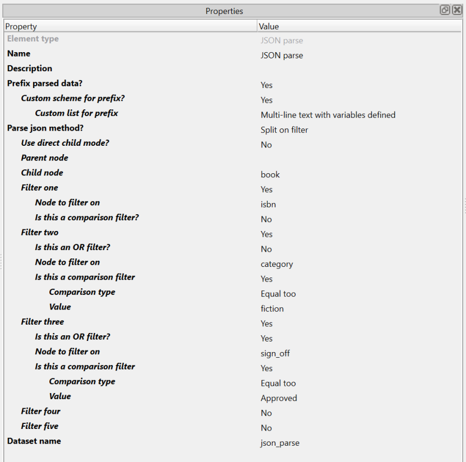Edit the Child node value 'book'

click(270, 174)
